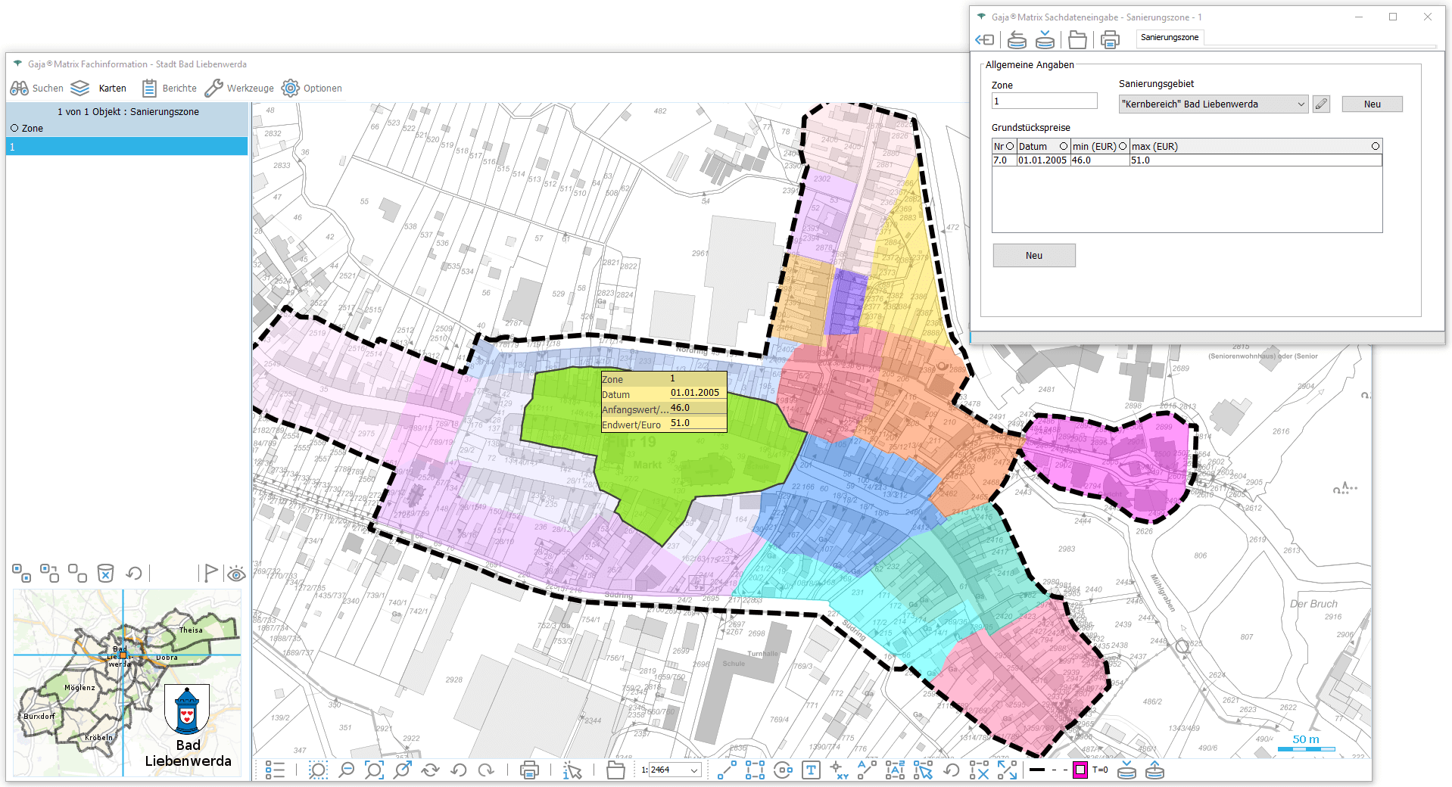Click the back arrow icon in Sachdateneingabe
The width and height of the screenshot is (1452, 787).
[984, 39]
